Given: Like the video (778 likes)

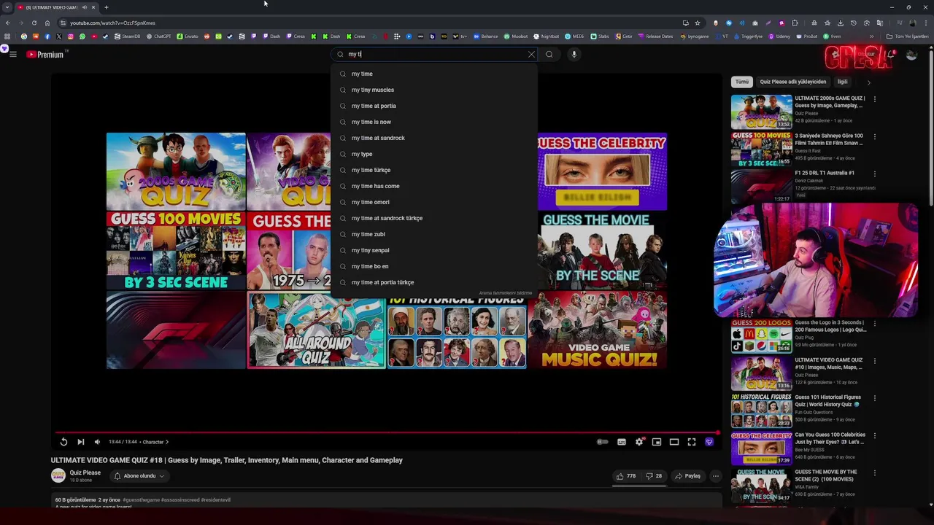Looking at the screenshot, I should coord(626,476).
